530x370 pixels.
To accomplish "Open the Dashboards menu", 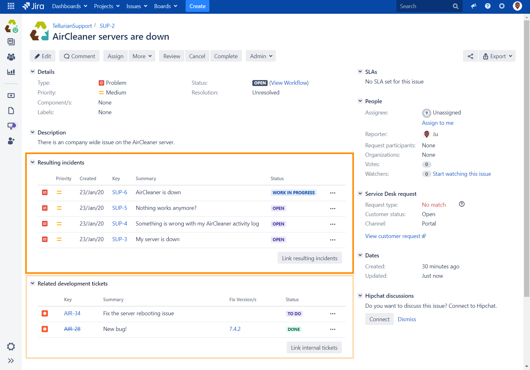I will 69,6.
